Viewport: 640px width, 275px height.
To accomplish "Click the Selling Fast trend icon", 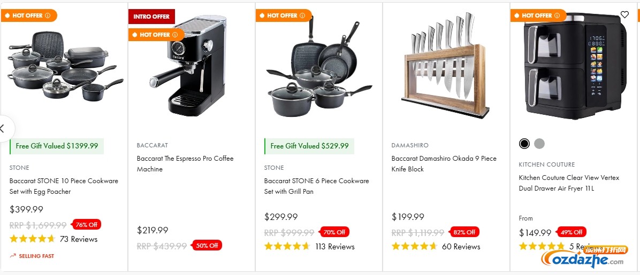I will coord(13,256).
